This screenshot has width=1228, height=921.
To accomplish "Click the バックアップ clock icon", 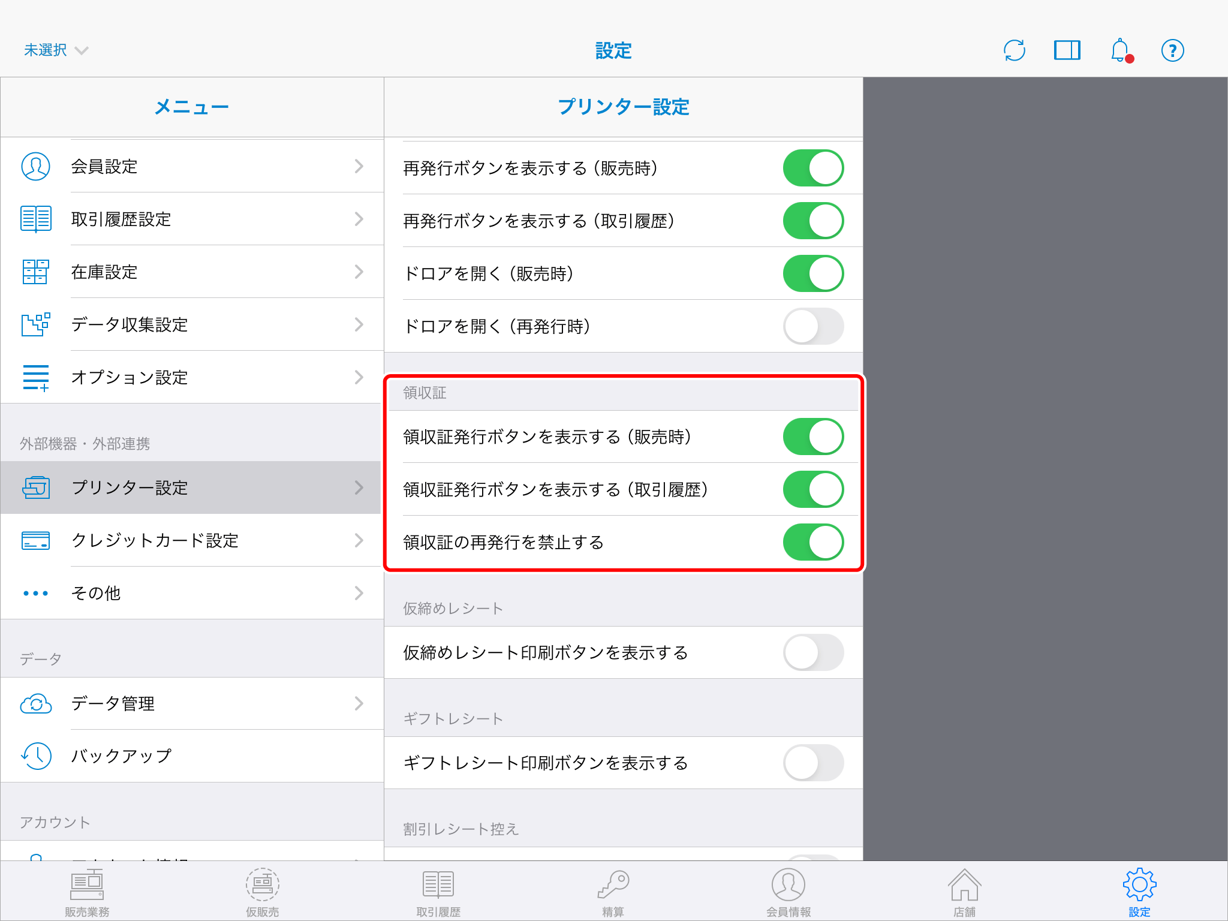I will (36, 756).
